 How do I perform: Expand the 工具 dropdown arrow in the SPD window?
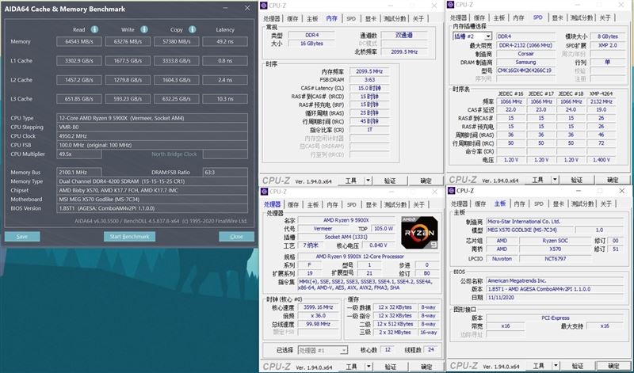pos(555,180)
